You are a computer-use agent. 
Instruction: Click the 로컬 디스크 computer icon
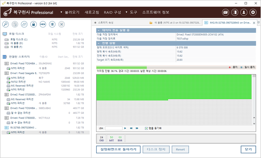pyautogui.click(x=5, y=34)
